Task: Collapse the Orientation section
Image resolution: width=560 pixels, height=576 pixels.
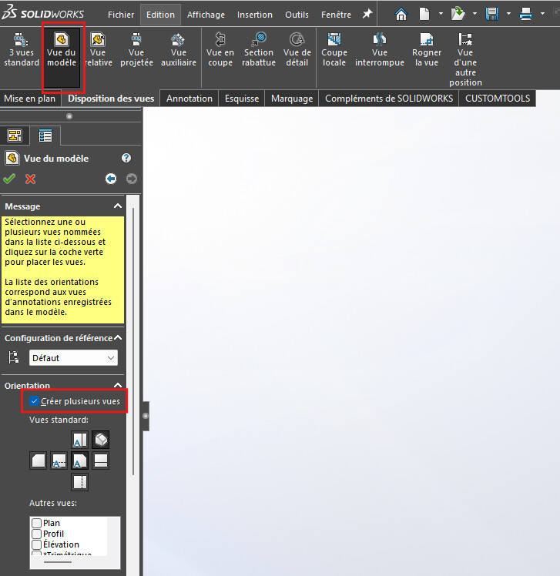Action: click(x=117, y=386)
